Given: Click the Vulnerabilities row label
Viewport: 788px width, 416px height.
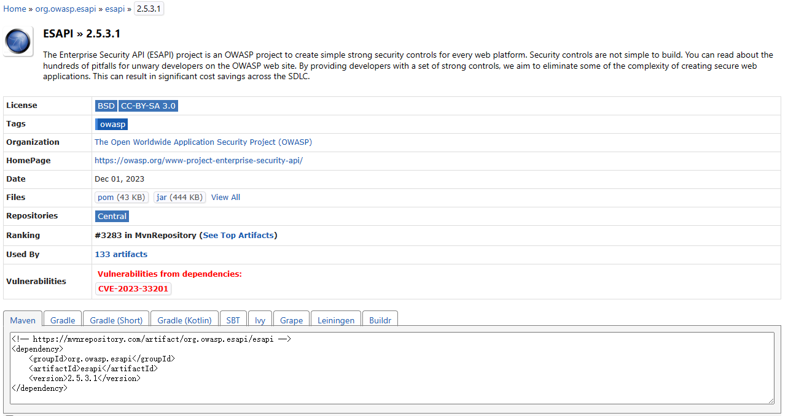Looking at the screenshot, I should 36,281.
